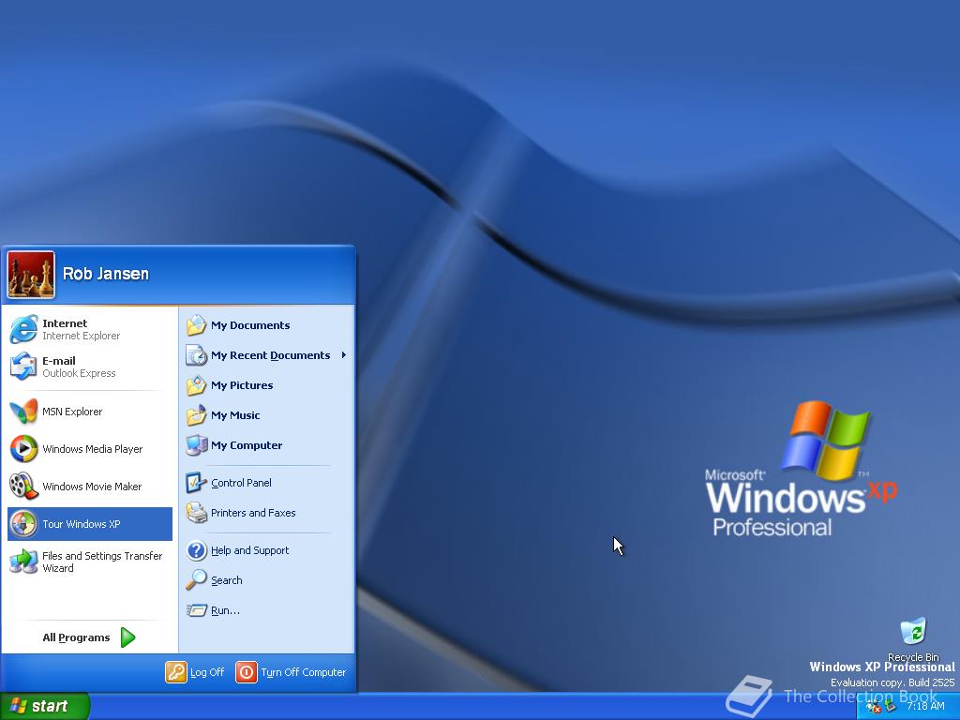Launch Outlook Express E-mail icon
Screen dimensions: 960x720
pos(23,367)
